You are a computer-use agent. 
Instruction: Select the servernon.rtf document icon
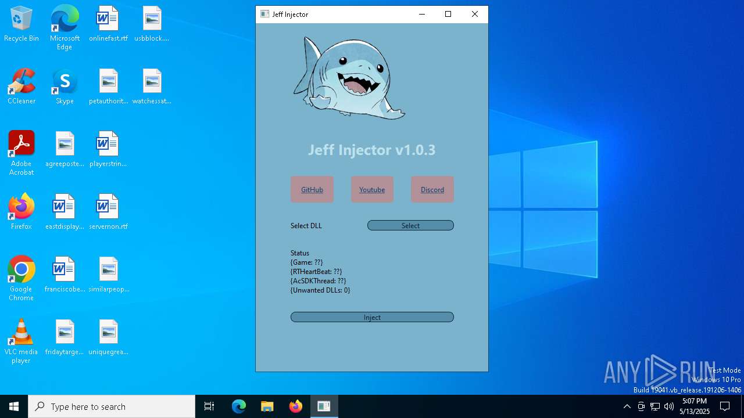pos(108,212)
